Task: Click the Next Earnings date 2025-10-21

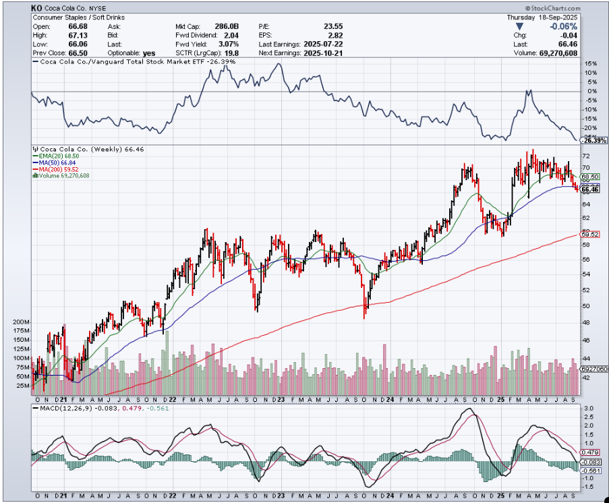Action: tap(323, 53)
